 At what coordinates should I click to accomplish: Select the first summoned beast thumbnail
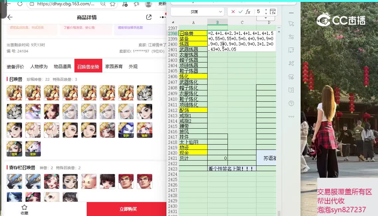click(14, 93)
